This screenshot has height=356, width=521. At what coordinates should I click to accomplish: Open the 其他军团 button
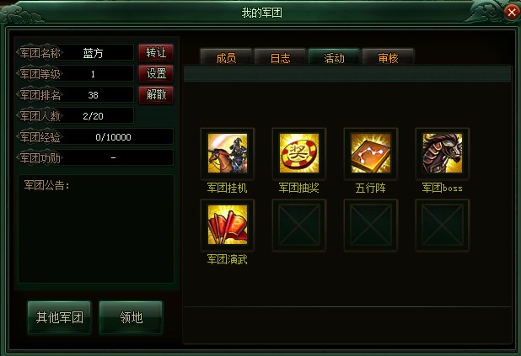(x=59, y=317)
